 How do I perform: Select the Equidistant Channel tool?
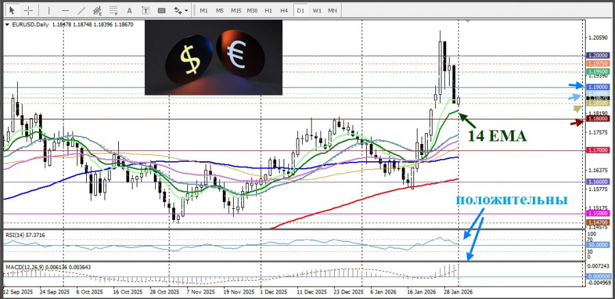coord(98,10)
